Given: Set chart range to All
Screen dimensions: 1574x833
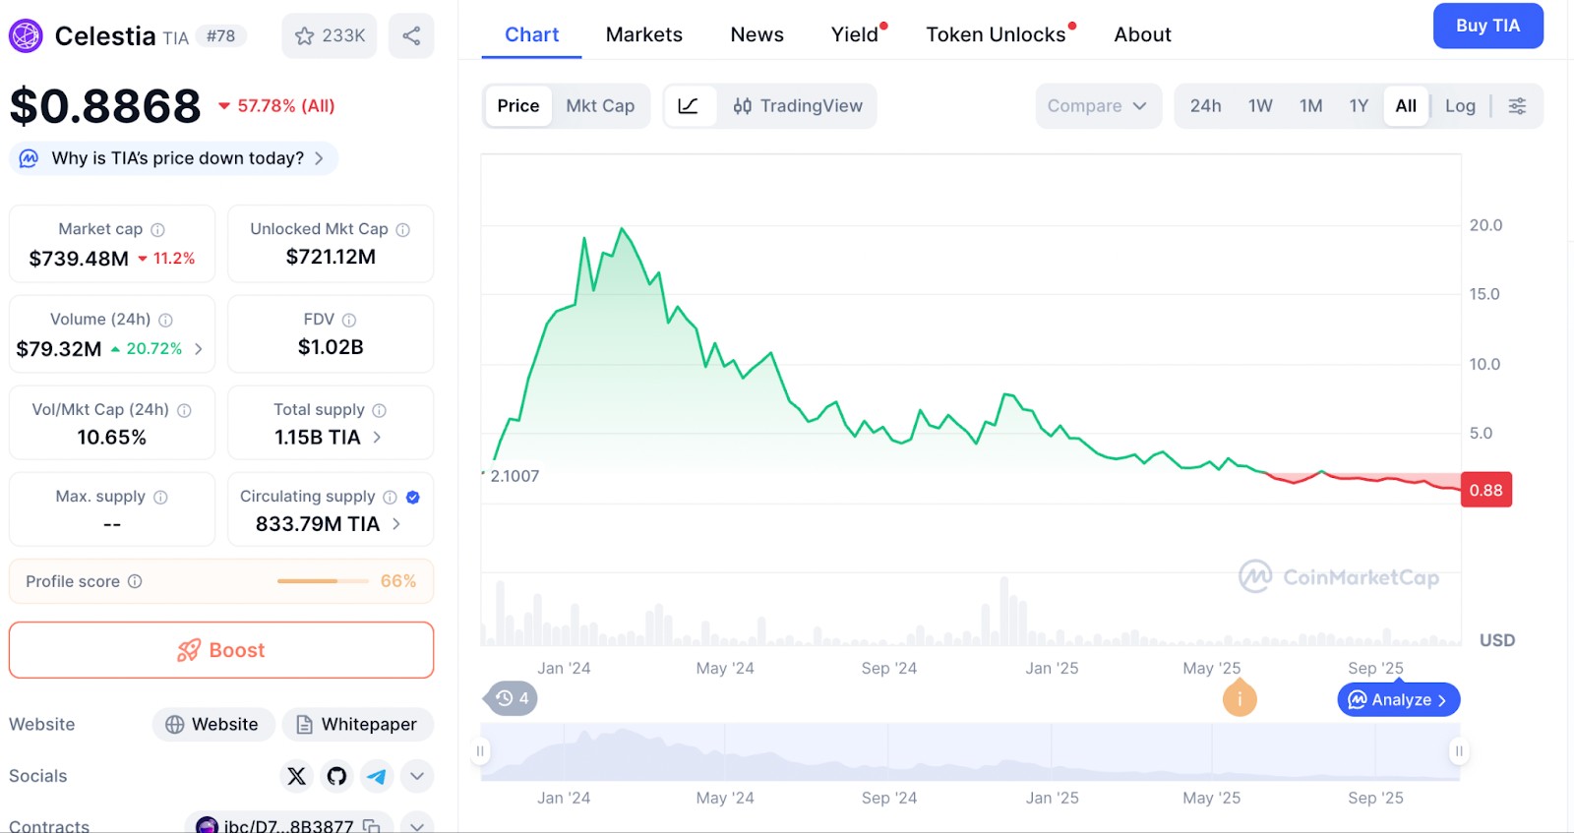Looking at the screenshot, I should click(x=1406, y=106).
